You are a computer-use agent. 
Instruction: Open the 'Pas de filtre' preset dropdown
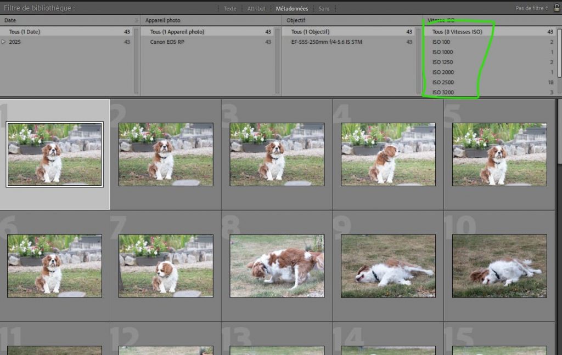(x=531, y=8)
